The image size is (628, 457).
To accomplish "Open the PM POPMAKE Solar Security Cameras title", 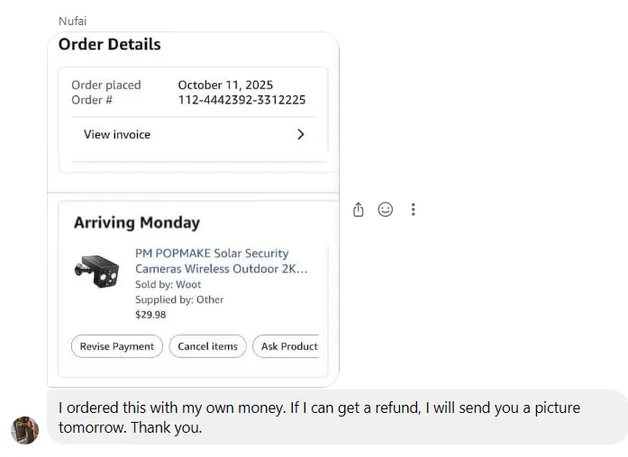I will tap(220, 261).
